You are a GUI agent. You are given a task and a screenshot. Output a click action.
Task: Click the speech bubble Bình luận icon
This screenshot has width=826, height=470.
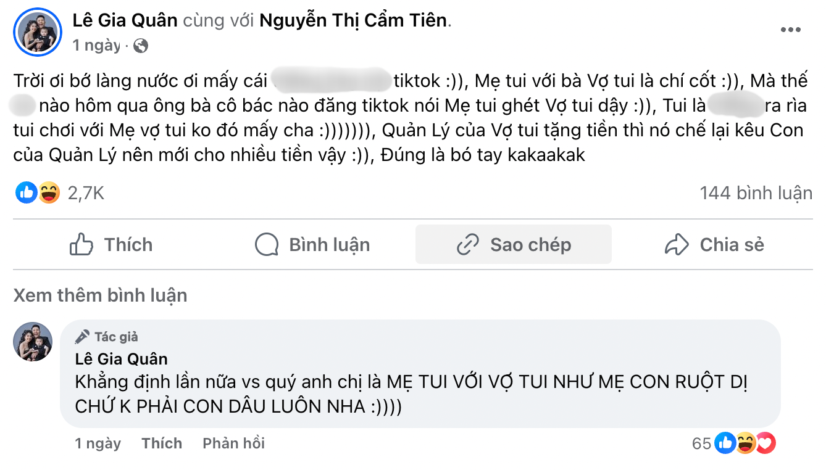pos(267,245)
